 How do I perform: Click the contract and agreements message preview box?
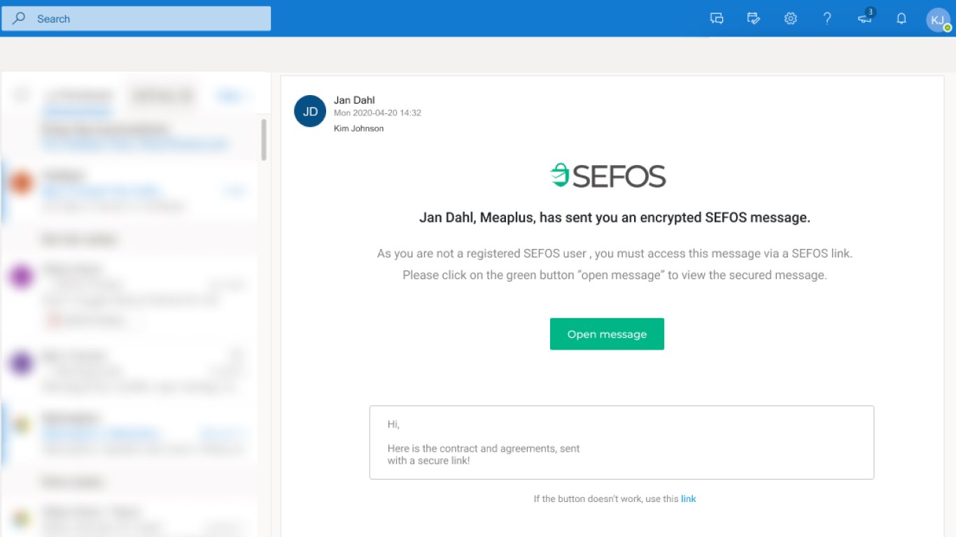[x=621, y=442]
